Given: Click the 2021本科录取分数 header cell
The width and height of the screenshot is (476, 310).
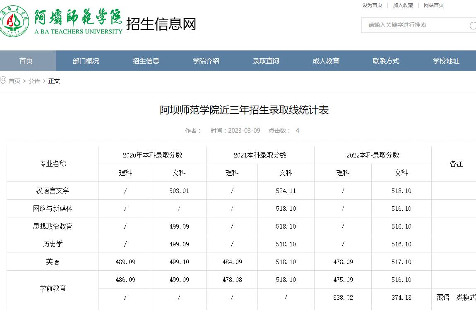Looking at the screenshot, I should [260, 155].
